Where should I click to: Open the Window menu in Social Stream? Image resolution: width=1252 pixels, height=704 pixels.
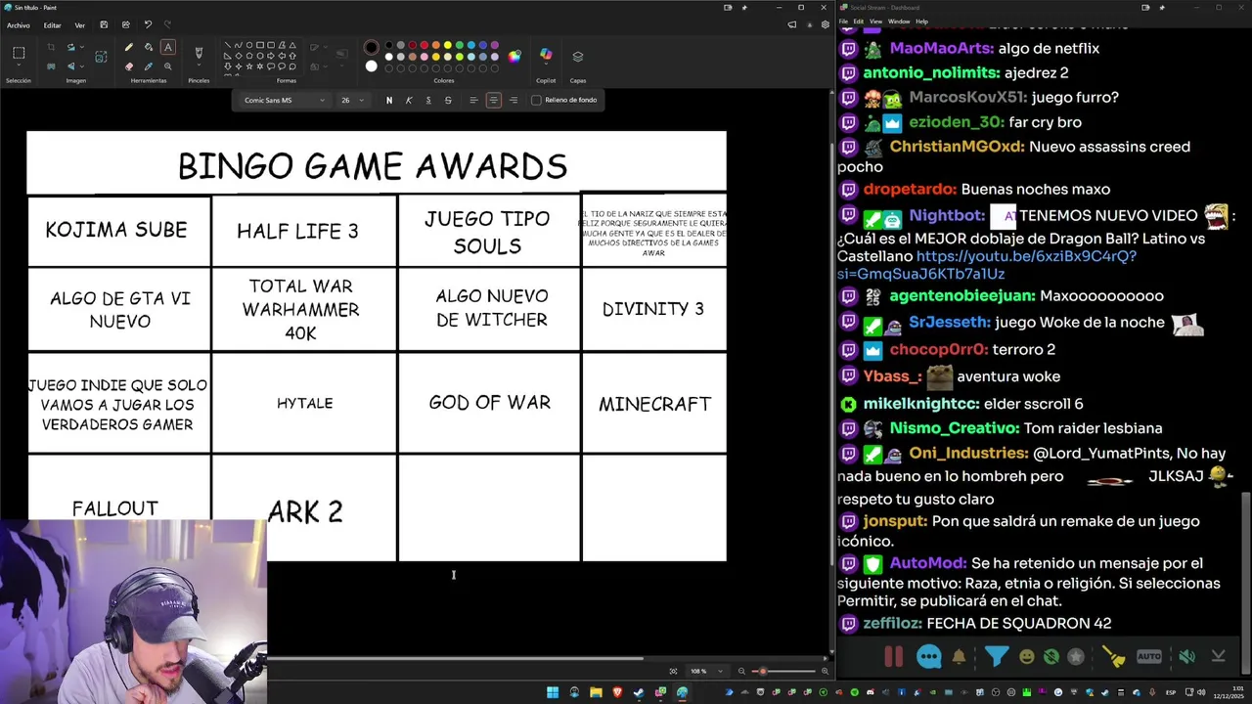click(898, 22)
